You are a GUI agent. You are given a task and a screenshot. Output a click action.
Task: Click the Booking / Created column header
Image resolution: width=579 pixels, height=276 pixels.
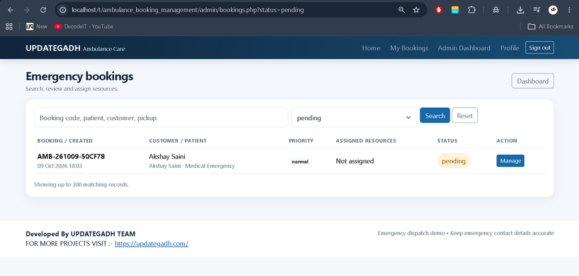[x=65, y=141]
